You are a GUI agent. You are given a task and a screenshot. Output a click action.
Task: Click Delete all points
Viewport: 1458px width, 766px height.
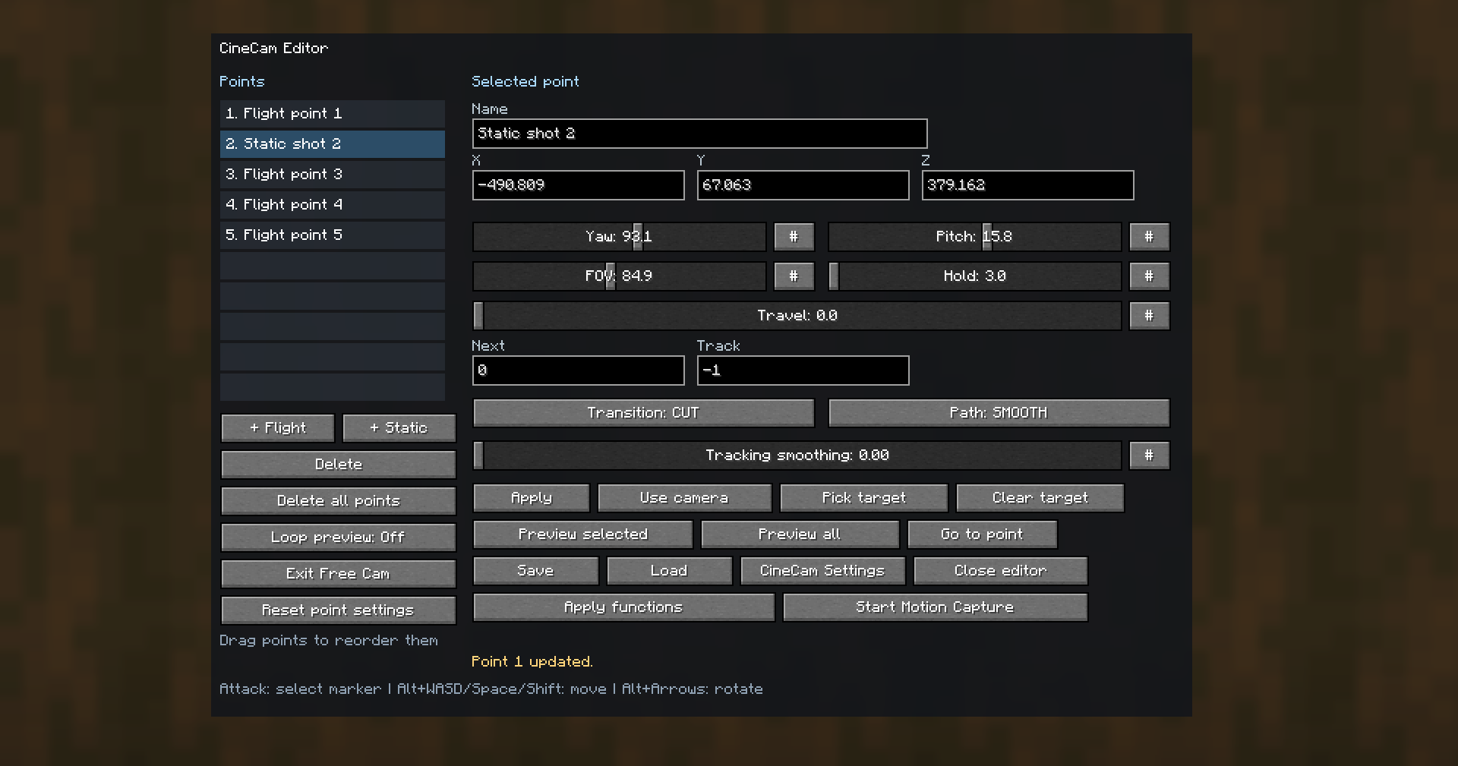point(338,501)
